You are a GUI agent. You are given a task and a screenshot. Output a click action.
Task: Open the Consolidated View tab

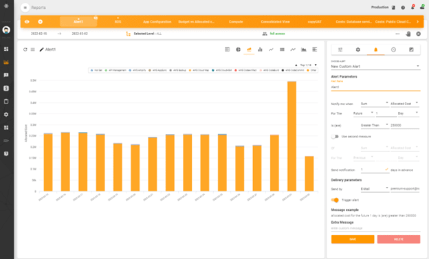[275, 21]
